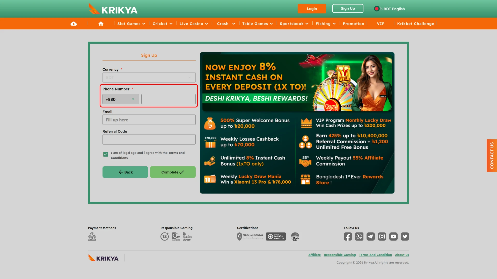
Task: Click the CONTACT US side panel
Action: (x=492, y=156)
